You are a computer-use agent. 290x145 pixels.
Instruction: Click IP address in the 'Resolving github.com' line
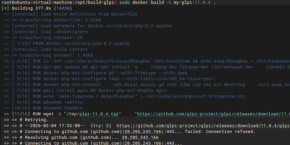pos(140,138)
